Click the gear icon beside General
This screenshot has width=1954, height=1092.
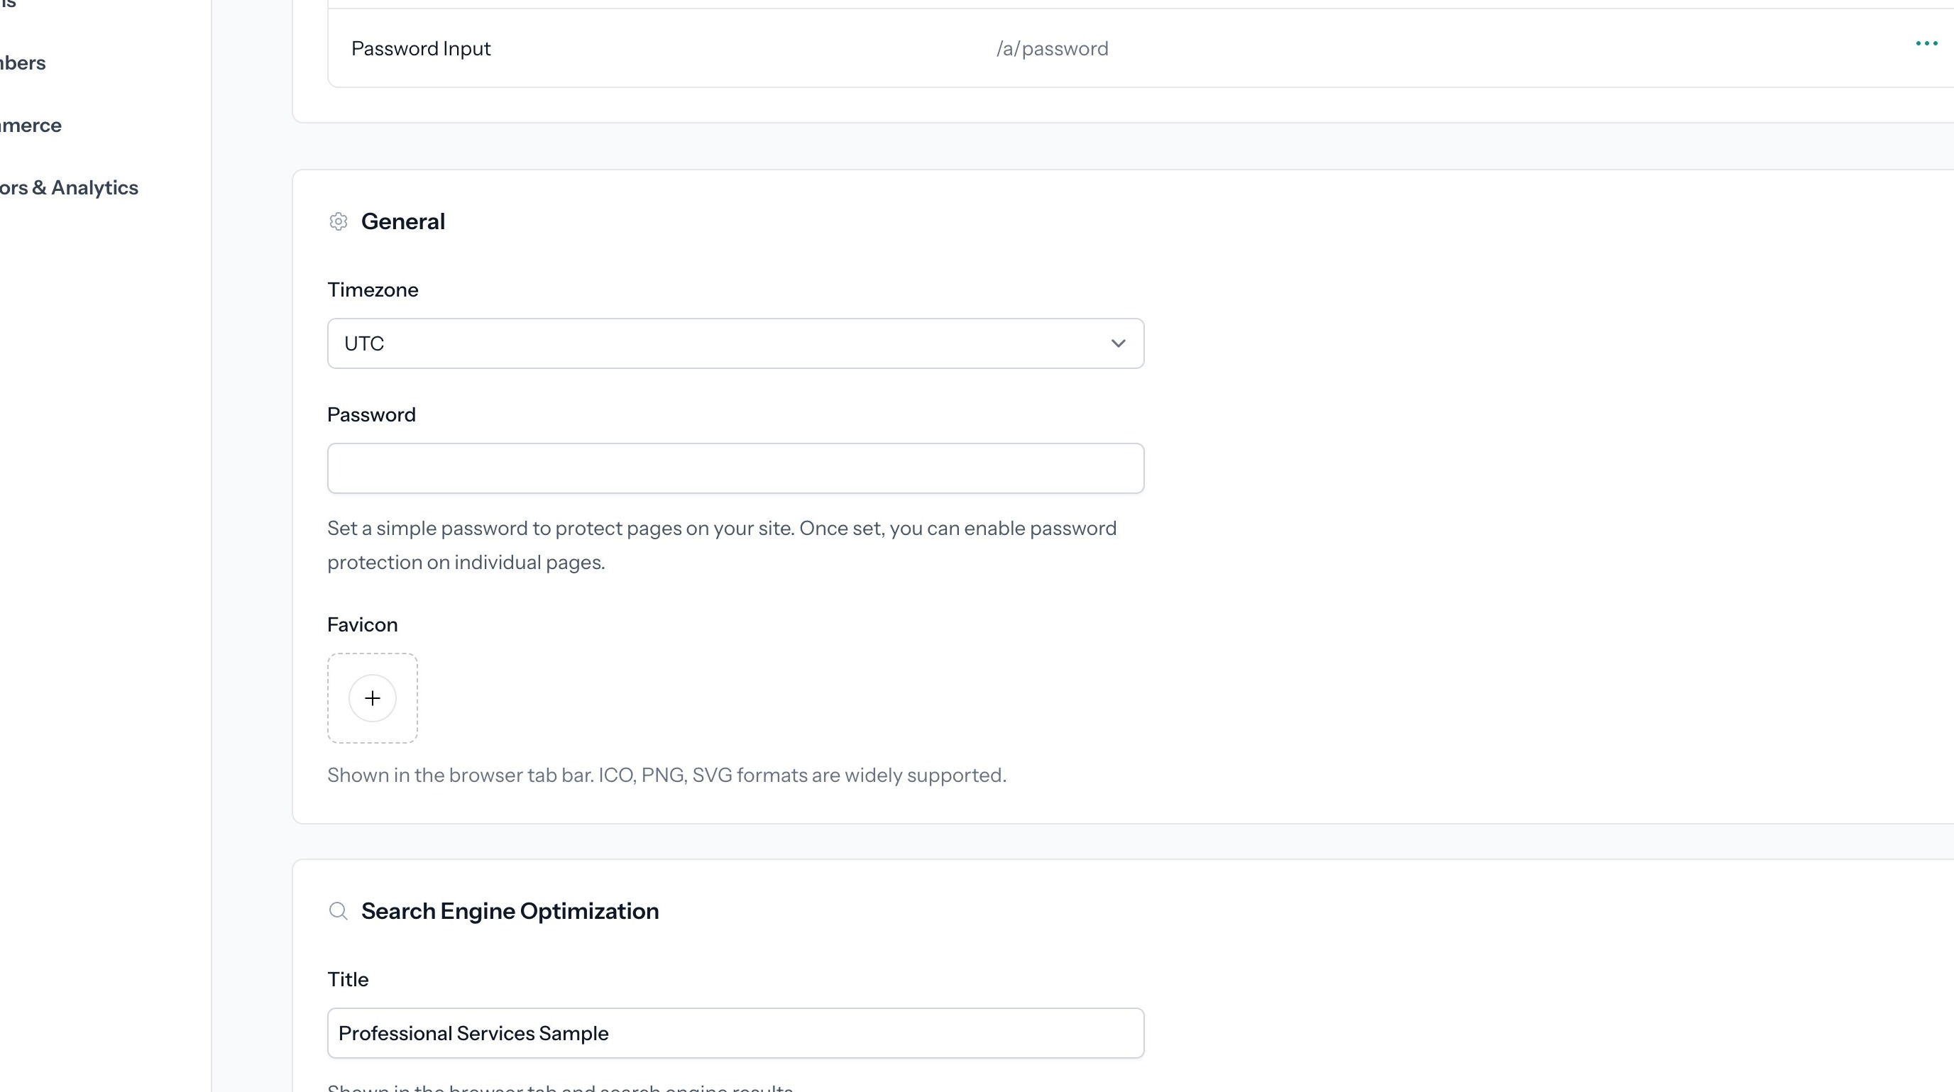pos(339,221)
